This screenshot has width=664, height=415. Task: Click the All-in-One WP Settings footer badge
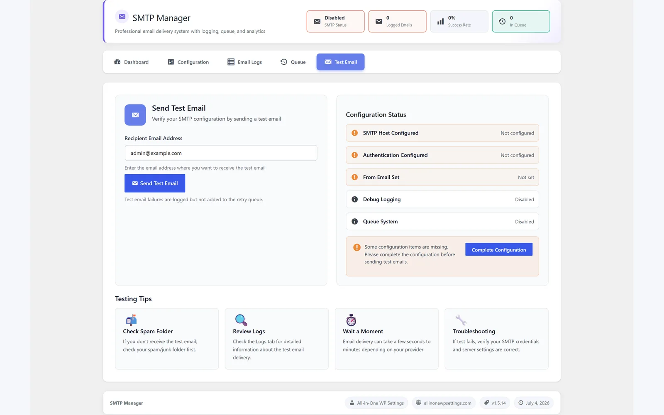tap(376, 403)
